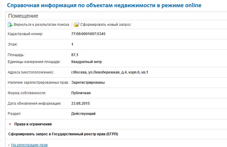Select Сформировать новый запрос
Viewport: 227px width, 147px height.
(105, 25)
